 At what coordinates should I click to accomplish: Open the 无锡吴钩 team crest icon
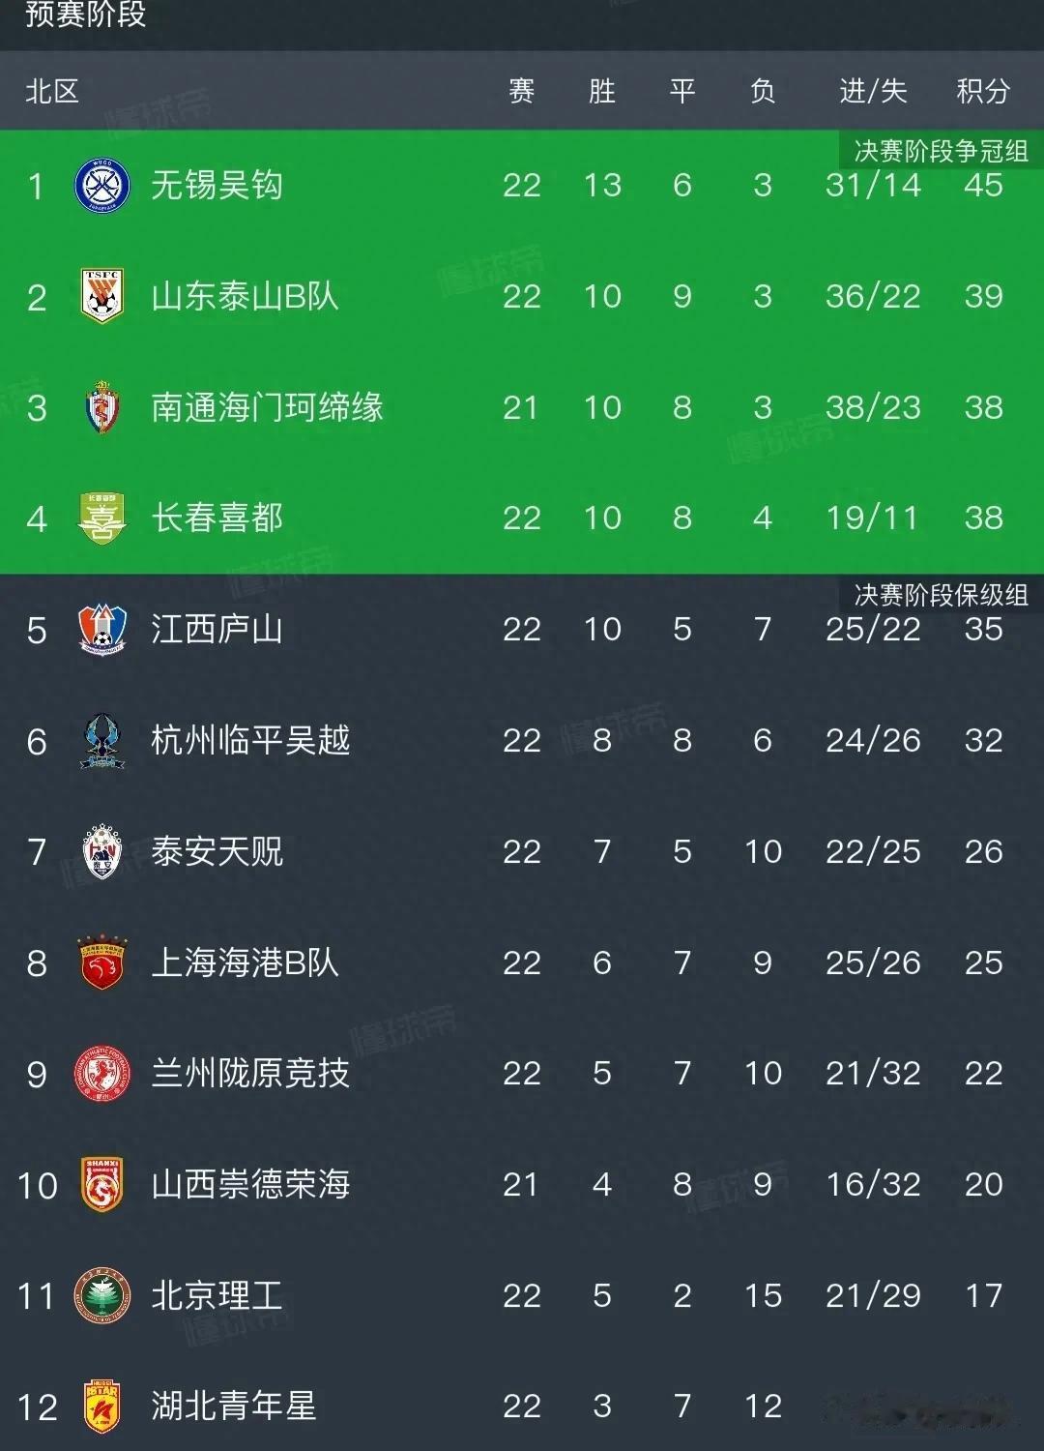102,185
